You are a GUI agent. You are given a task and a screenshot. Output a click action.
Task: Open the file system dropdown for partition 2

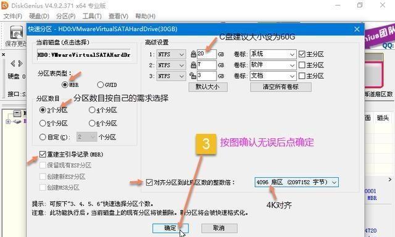coord(172,65)
